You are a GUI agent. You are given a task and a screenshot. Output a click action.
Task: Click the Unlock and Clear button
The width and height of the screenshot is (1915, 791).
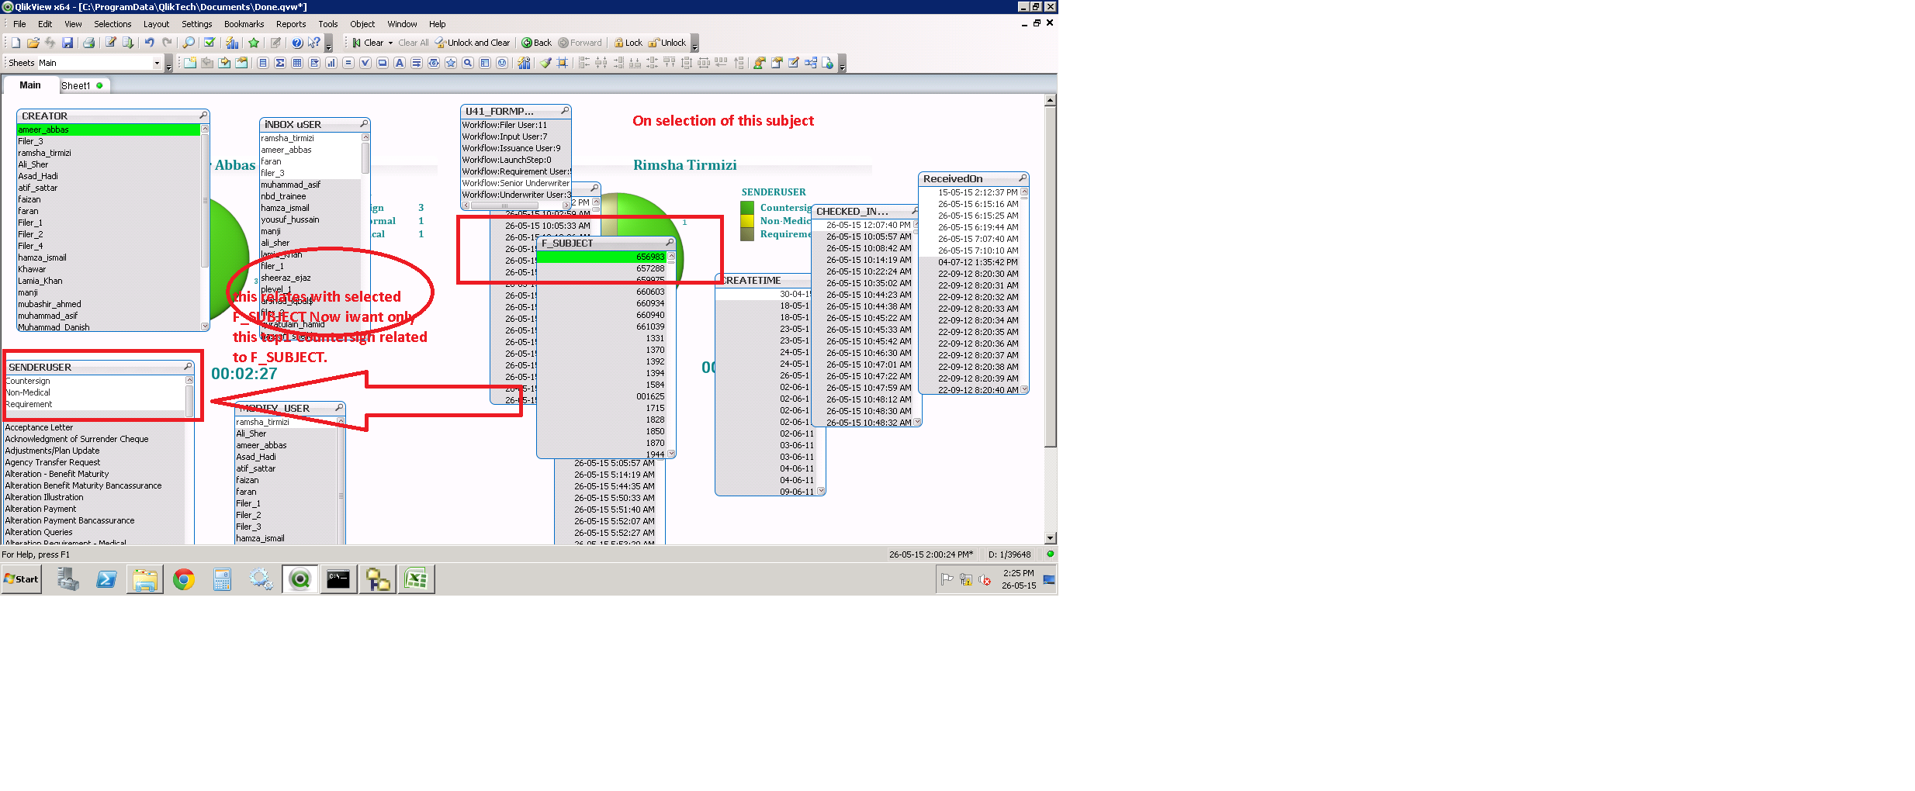[473, 43]
